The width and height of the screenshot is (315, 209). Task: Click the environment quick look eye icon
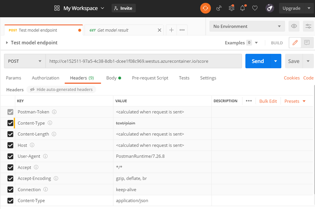293,26
